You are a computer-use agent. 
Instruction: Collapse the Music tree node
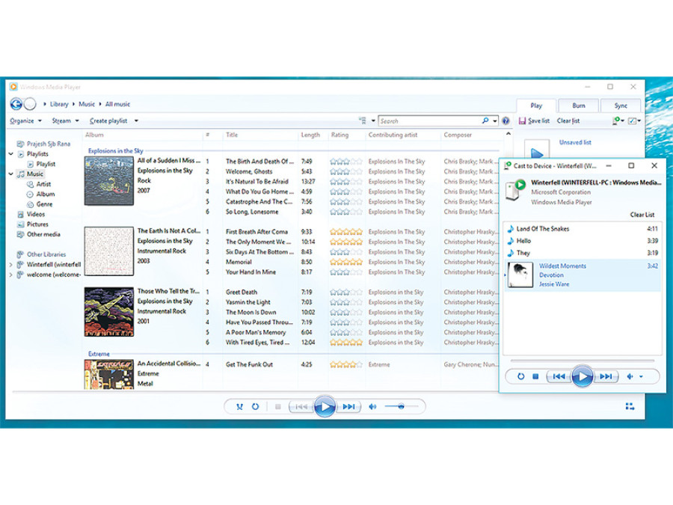pos(11,174)
